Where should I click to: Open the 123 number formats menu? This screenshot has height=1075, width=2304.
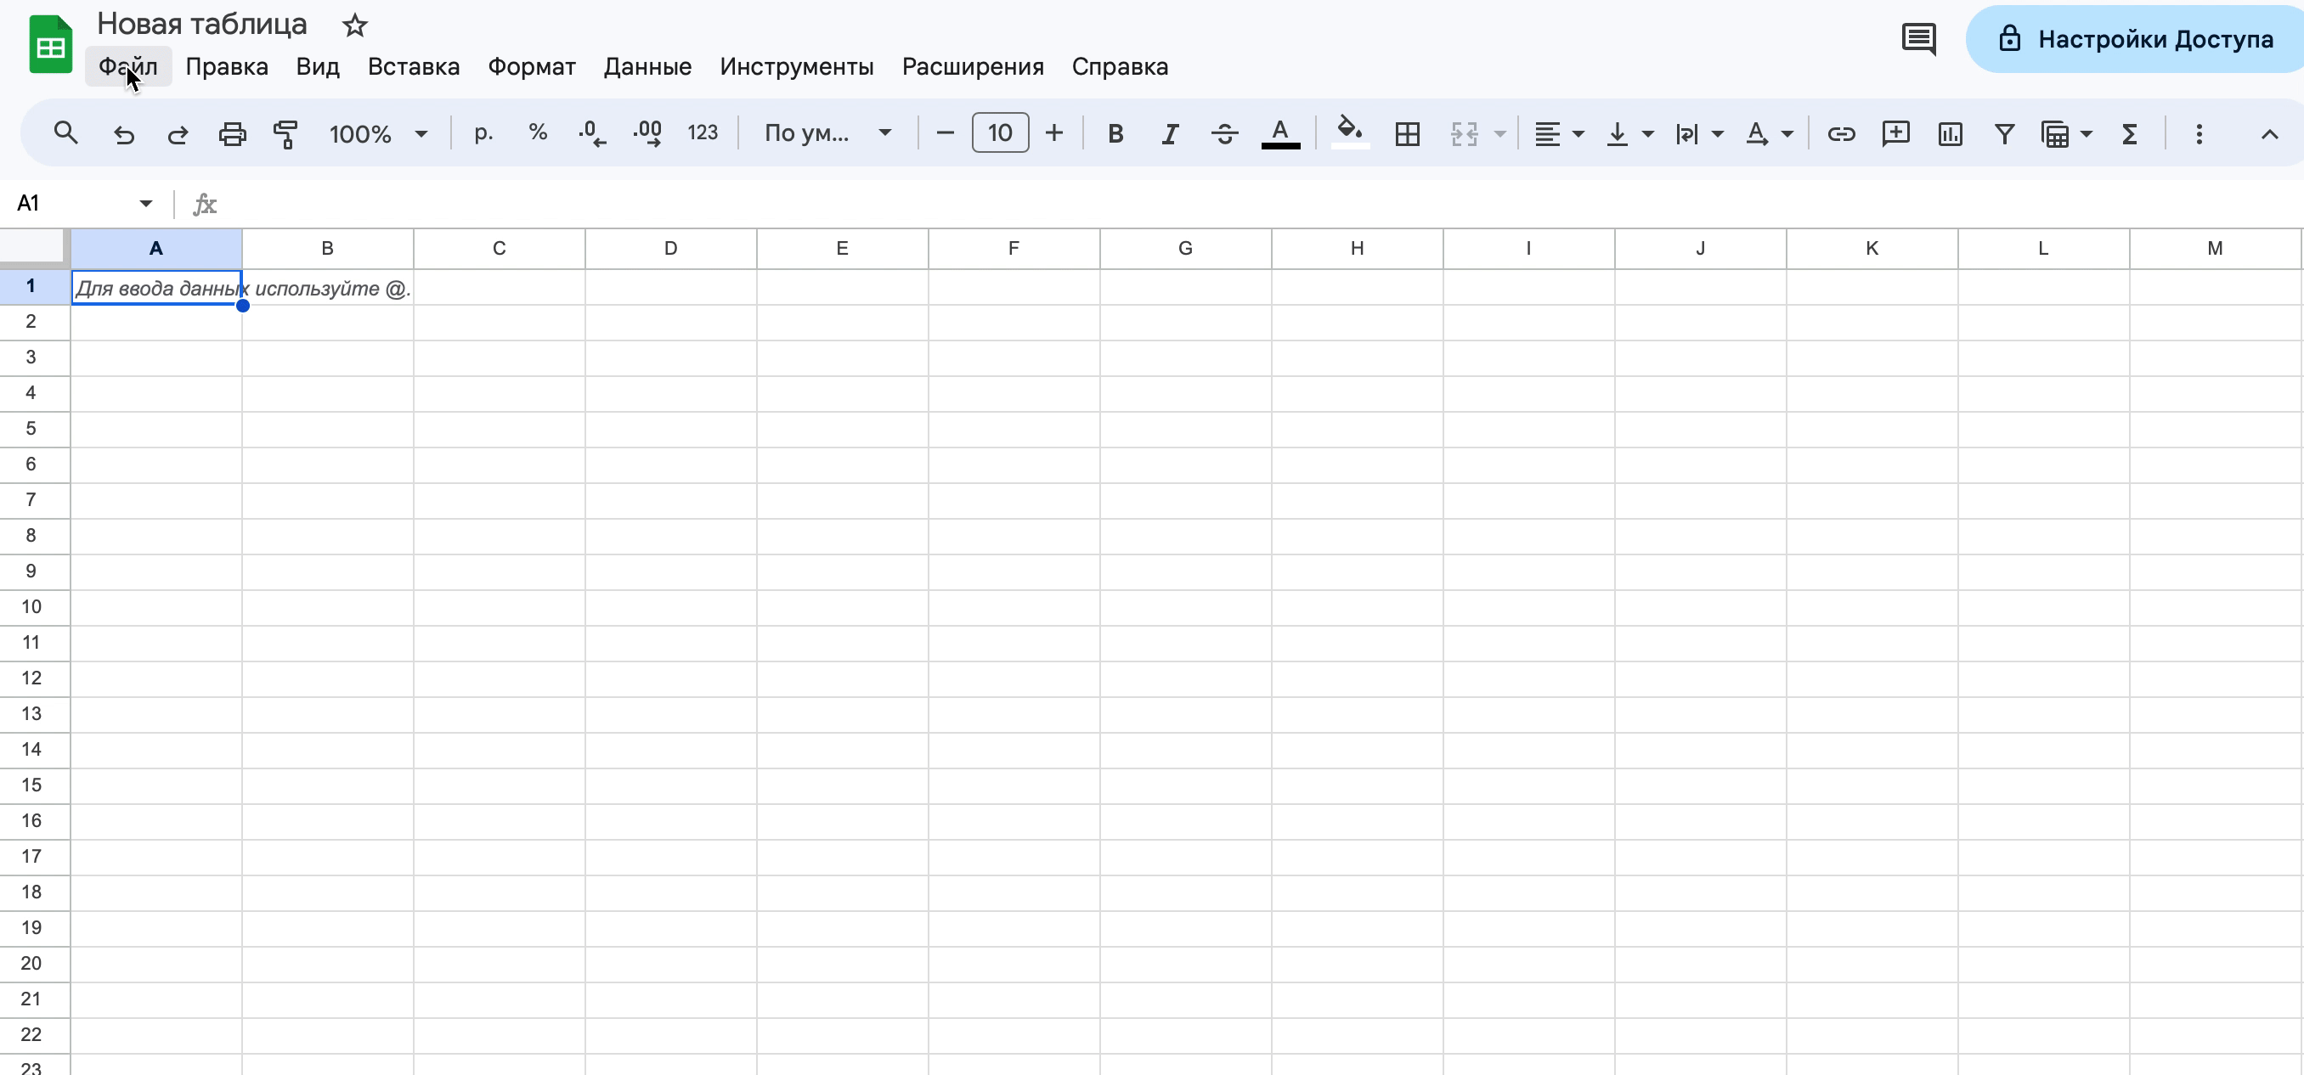tap(702, 133)
